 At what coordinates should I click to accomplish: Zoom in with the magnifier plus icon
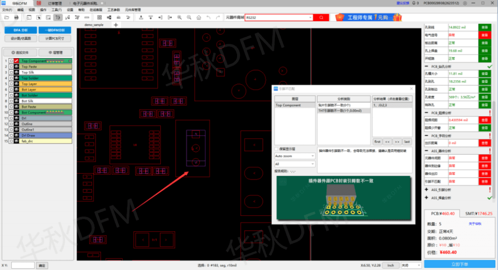point(179,18)
